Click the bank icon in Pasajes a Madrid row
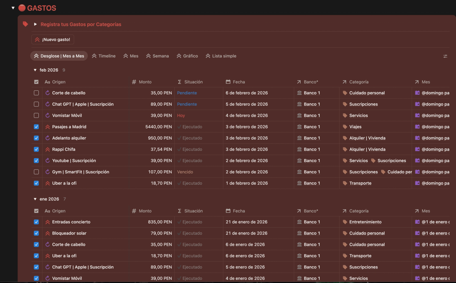 [x=299, y=127]
